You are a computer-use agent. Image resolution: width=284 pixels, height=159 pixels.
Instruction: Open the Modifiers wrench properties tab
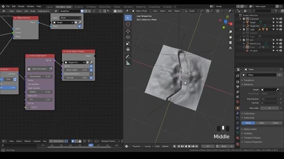point(238,113)
